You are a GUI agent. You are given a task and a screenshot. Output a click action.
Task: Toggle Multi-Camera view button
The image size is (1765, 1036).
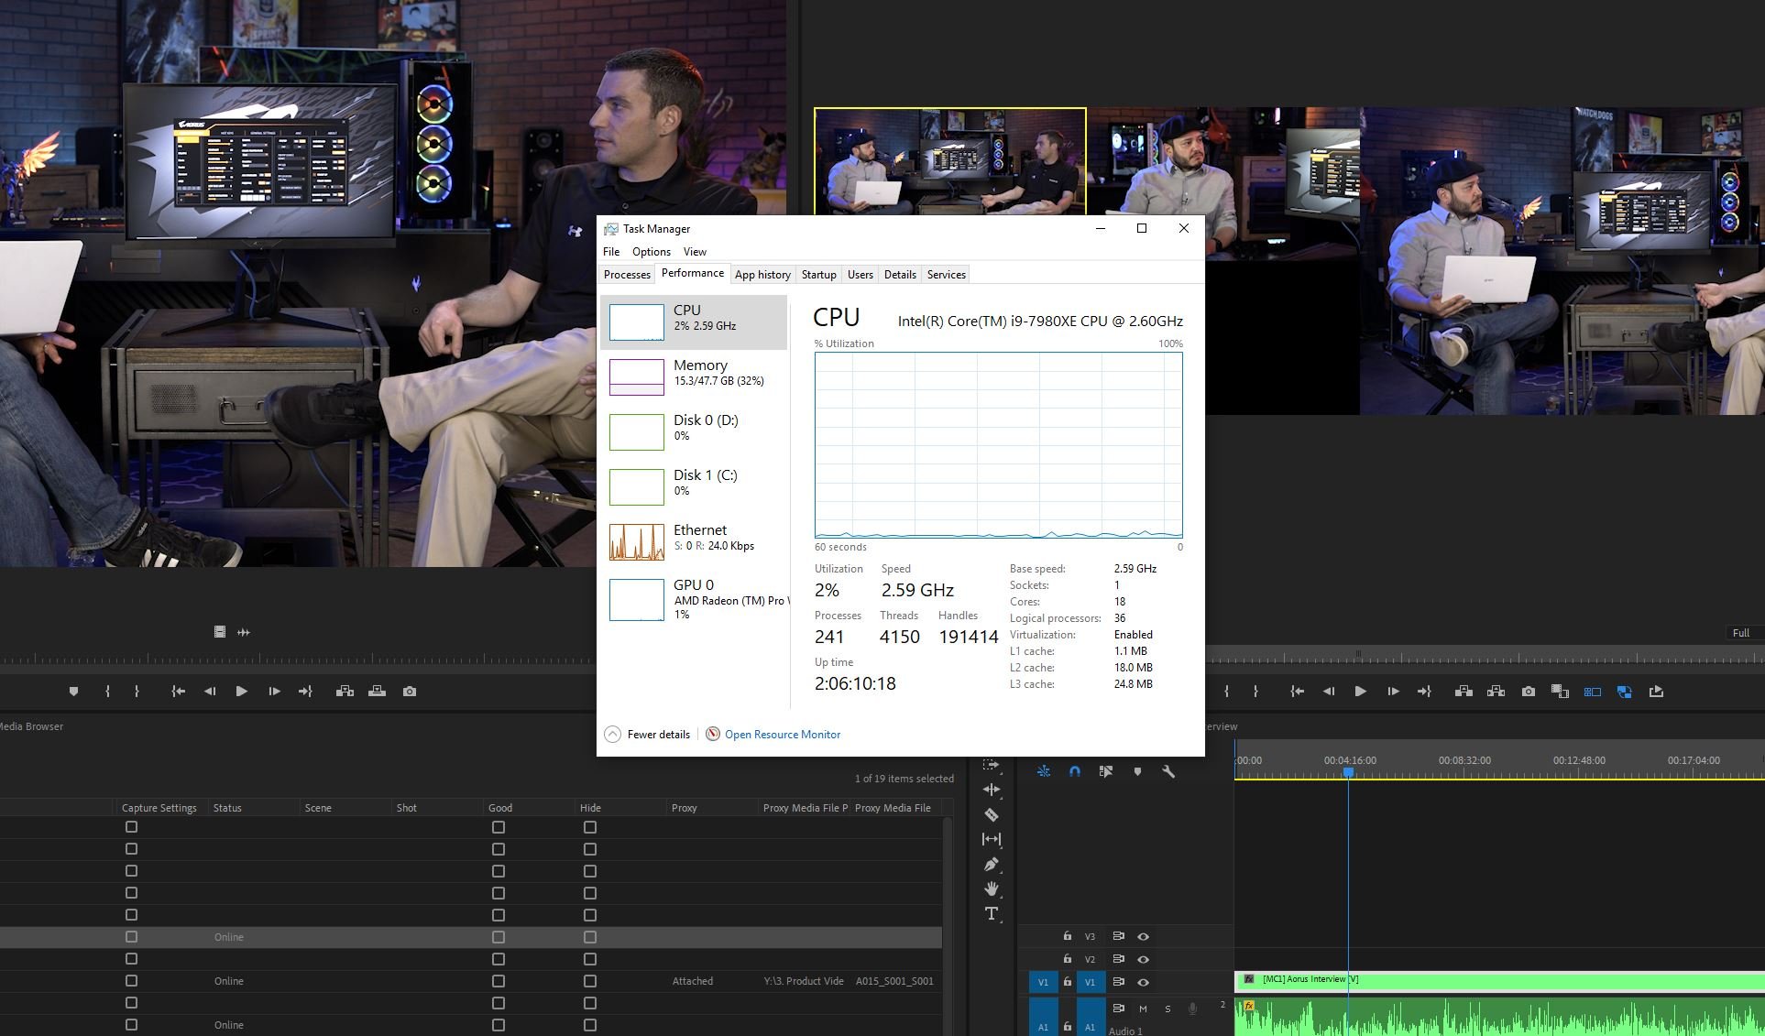[1593, 692]
